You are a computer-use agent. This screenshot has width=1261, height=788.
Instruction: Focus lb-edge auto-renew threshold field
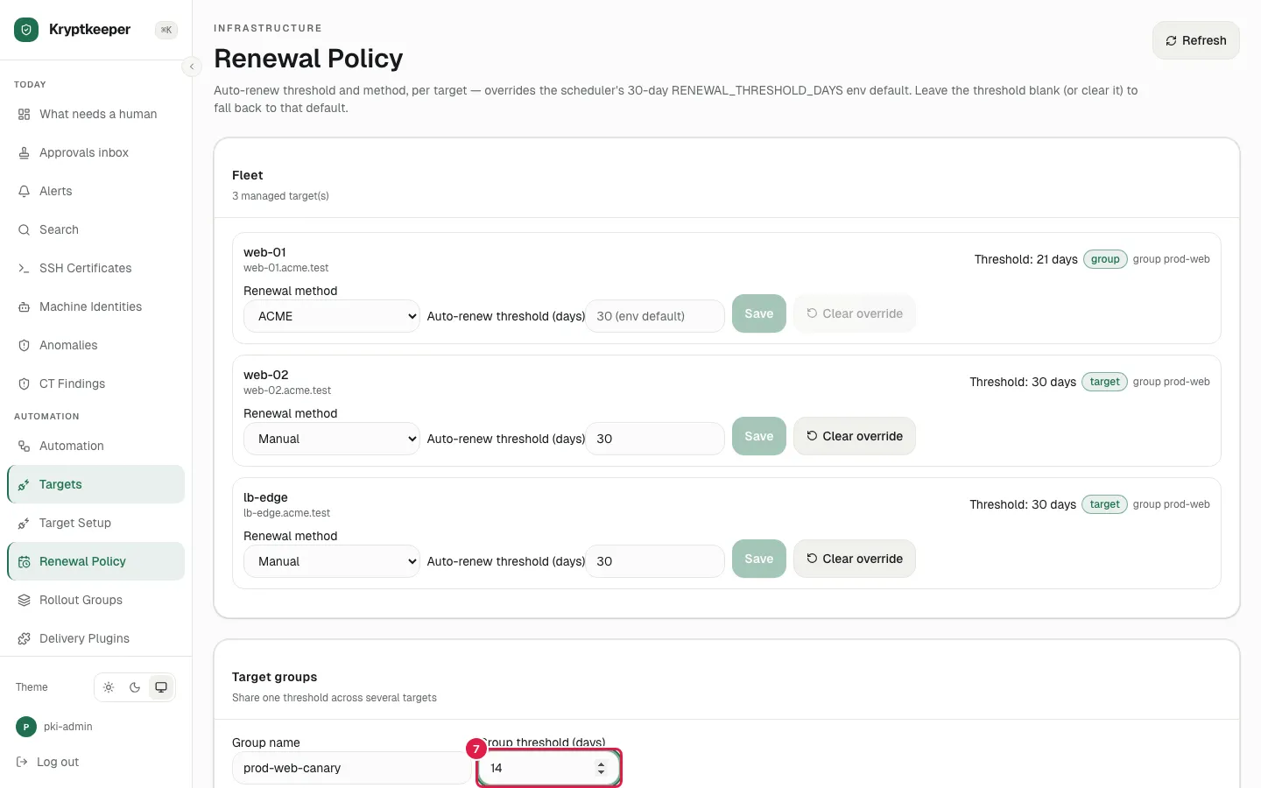(x=655, y=561)
